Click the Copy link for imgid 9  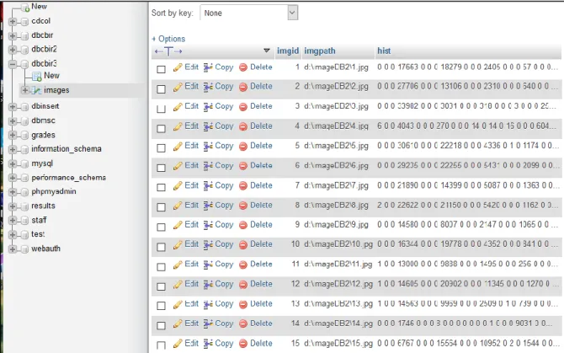tap(224, 225)
